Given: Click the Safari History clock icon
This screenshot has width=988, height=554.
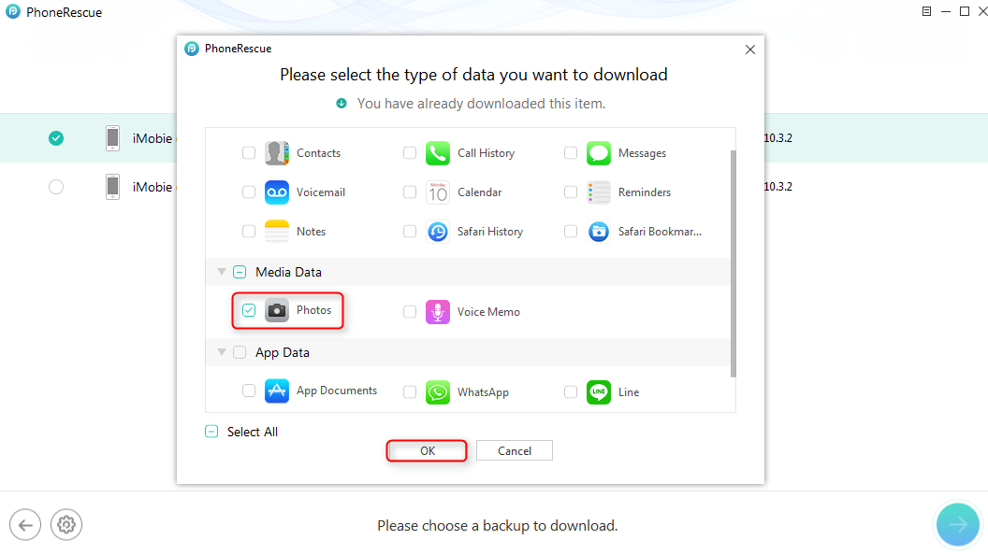Looking at the screenshot, I should [x=437, y=232].
